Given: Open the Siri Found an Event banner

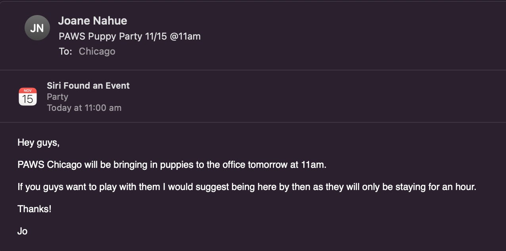Looking at the screenshot, I should click(x=88, y=86).
